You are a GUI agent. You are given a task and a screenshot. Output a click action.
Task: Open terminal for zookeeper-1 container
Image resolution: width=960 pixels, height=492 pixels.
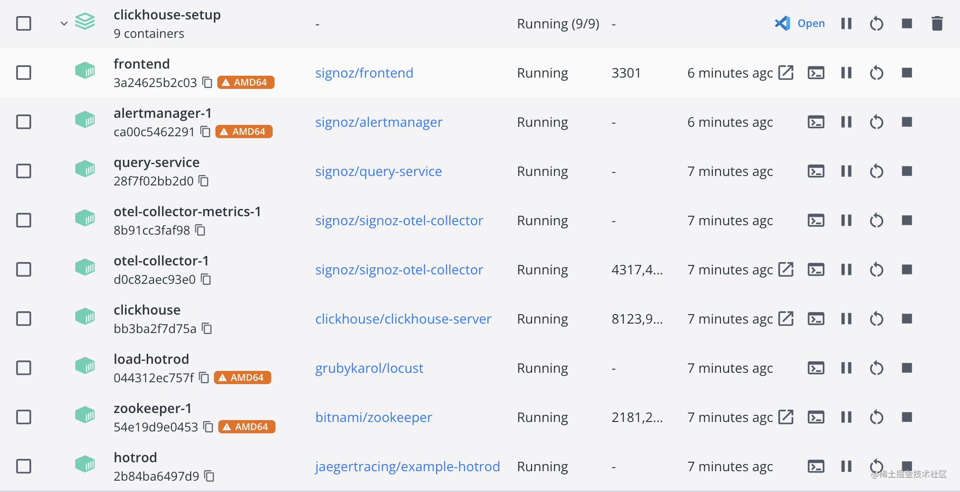[816, 417]
